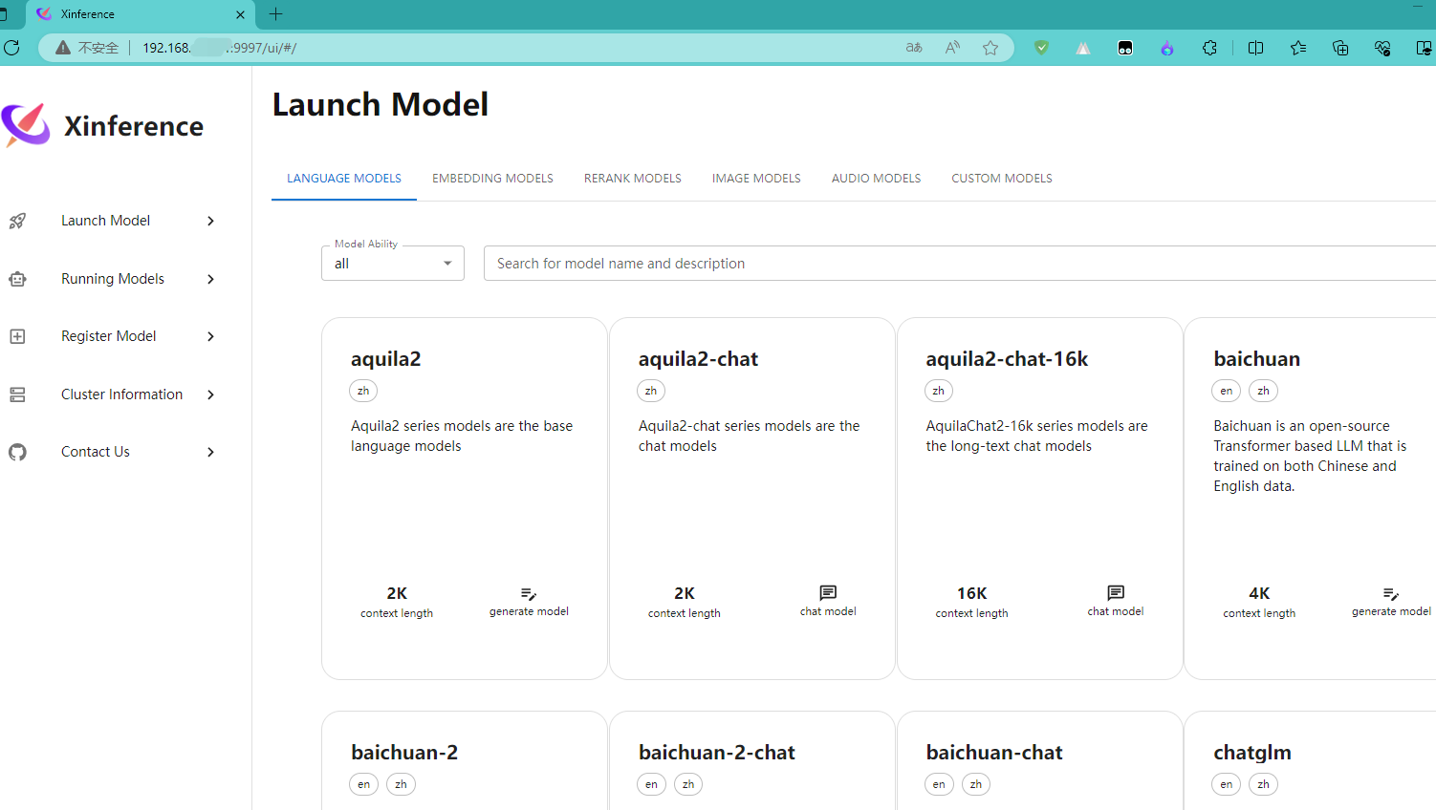
Task: Click the Launch Model page heading
Action: click(381, 104)
